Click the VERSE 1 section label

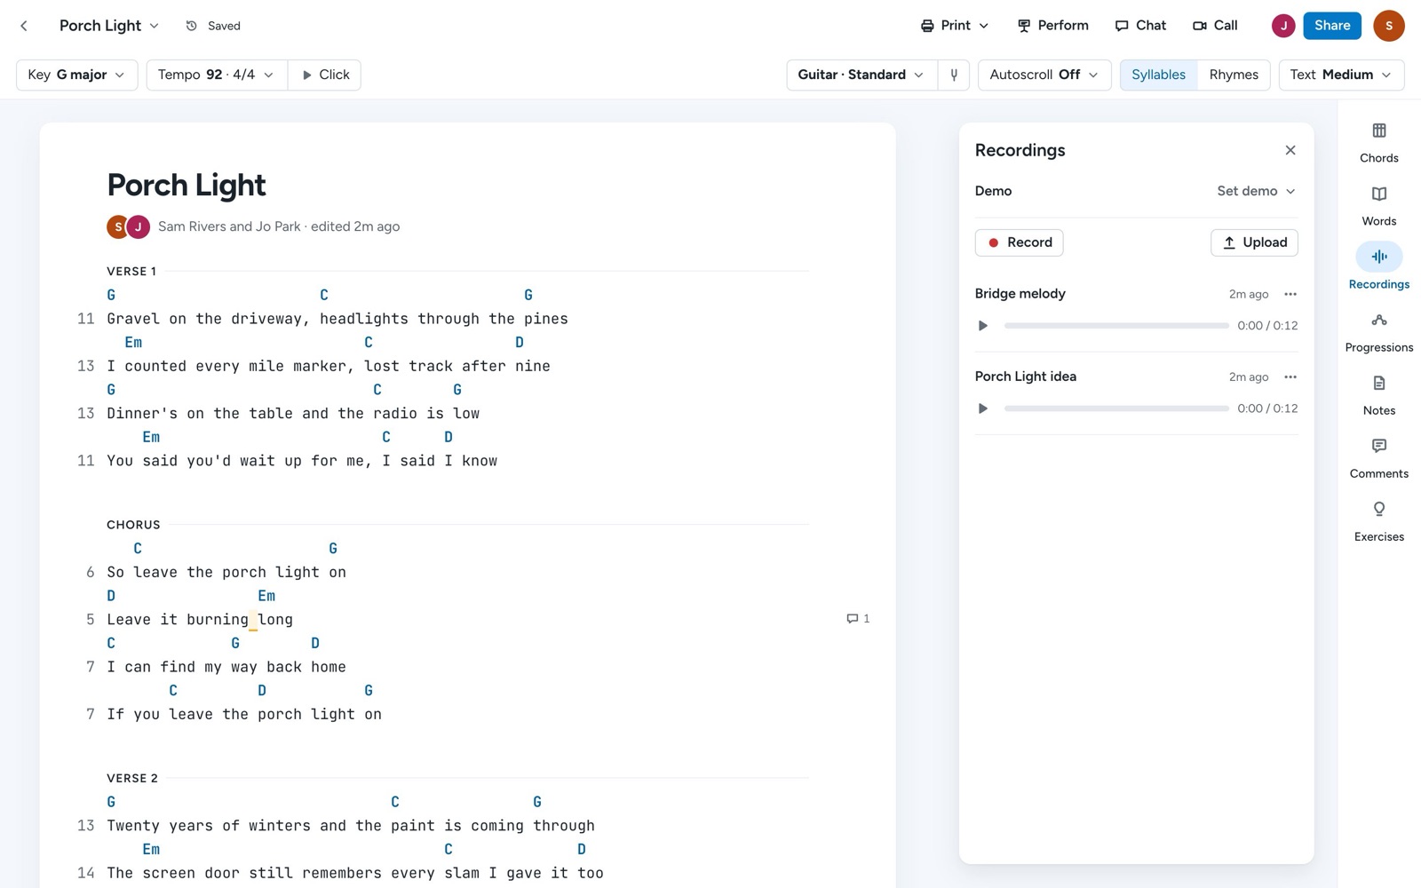(x=131, y=271)
